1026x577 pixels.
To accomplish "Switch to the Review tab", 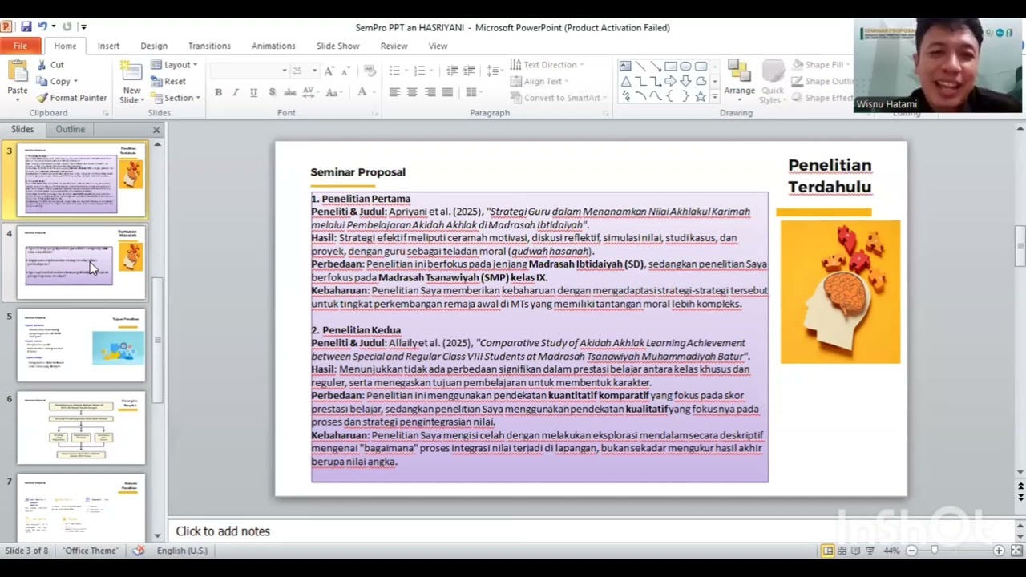I will tap(394, 46).
